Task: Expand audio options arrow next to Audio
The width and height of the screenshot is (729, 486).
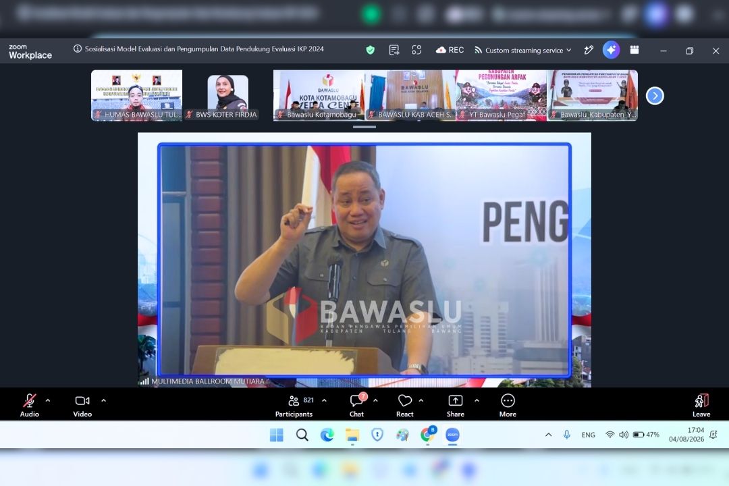Action: coord(48,400)
